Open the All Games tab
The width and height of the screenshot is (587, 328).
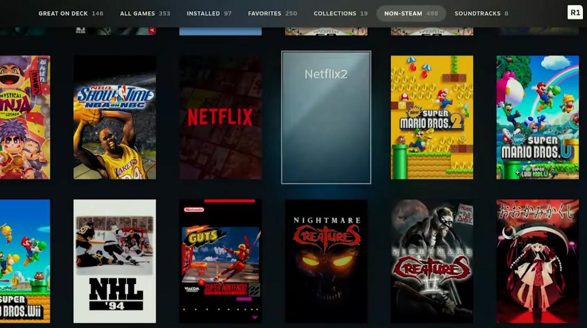145,14
